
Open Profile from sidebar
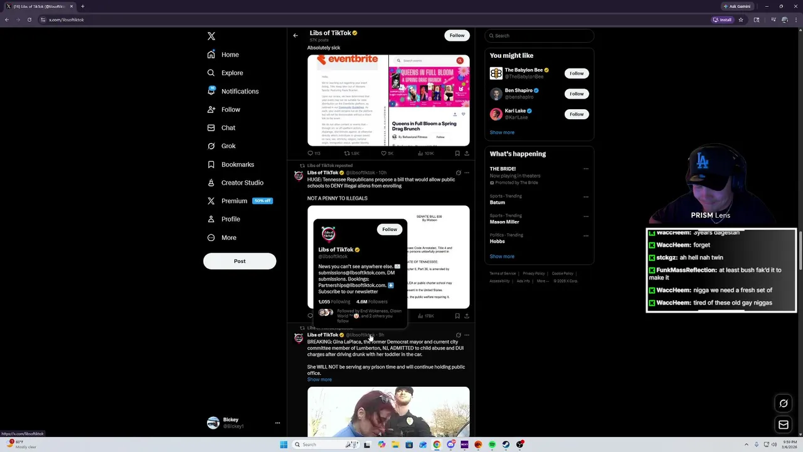(x=223, y=219)
